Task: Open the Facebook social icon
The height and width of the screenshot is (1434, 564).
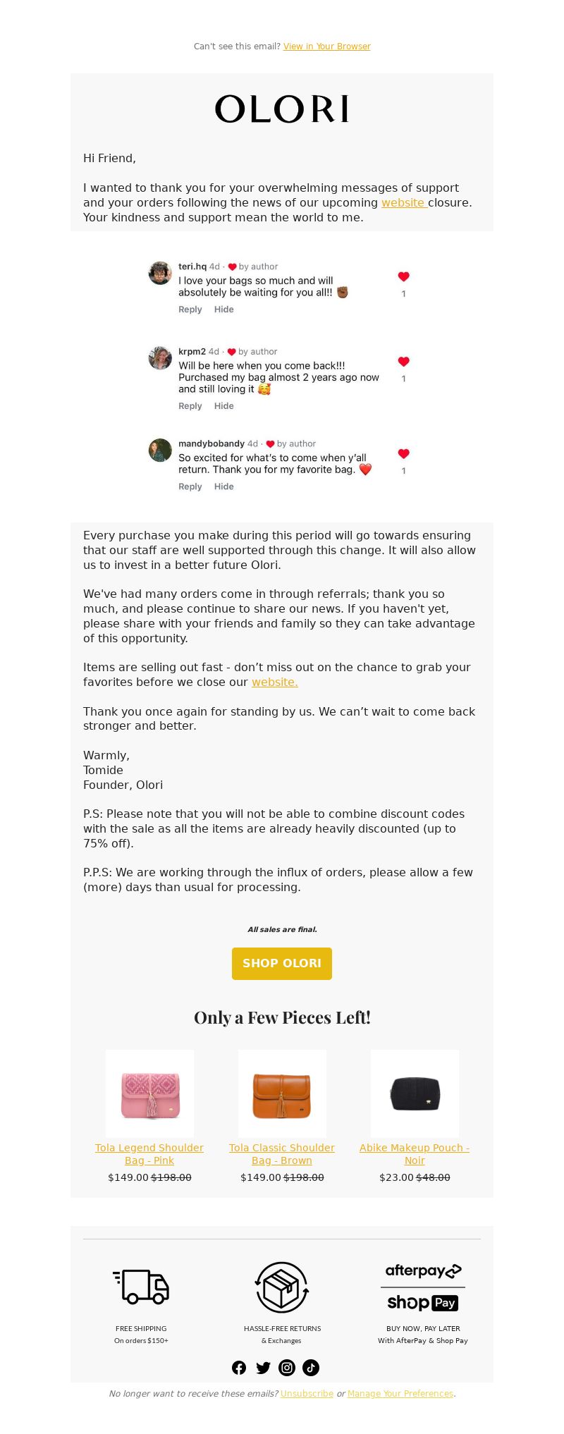Action: [239, 1368]
